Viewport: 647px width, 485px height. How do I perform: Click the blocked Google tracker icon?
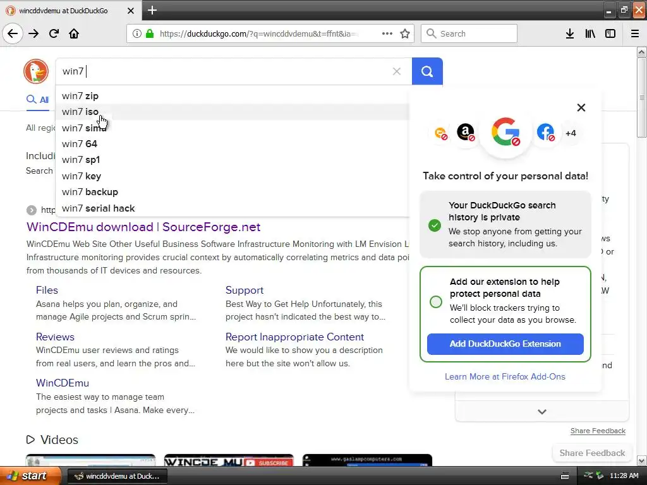pos(505,132)
